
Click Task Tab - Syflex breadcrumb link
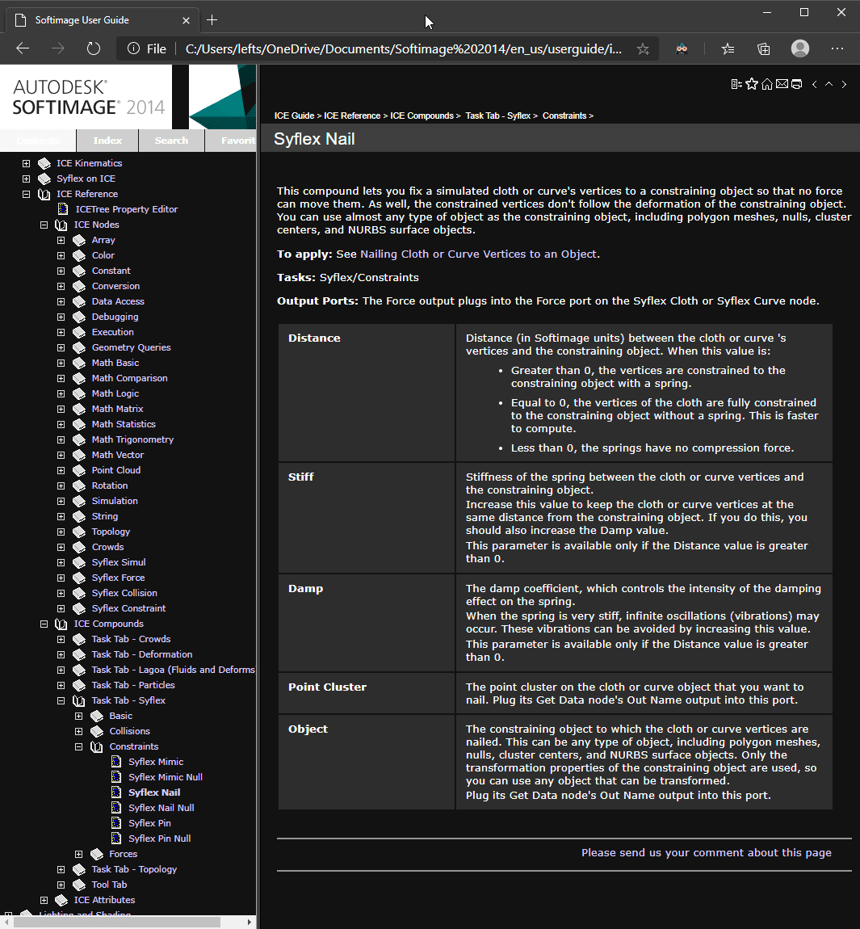(x=497, y=116)
